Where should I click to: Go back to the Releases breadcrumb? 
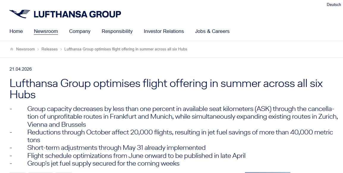(x=49, y=49)
